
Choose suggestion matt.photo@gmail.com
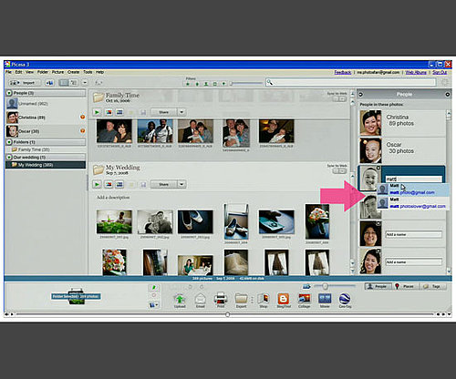coord(412,189)
